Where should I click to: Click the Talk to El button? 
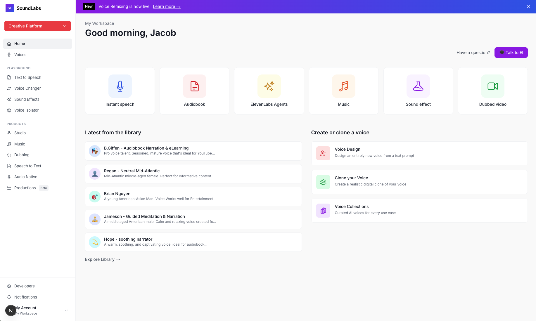[511, 53]
